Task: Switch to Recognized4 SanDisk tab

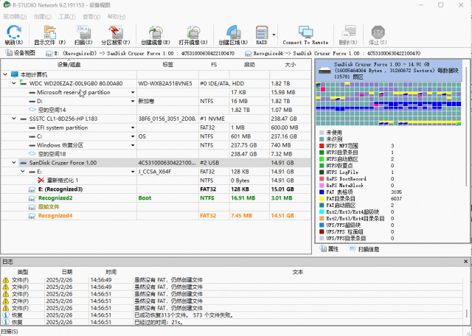Action: coord(333,54)
